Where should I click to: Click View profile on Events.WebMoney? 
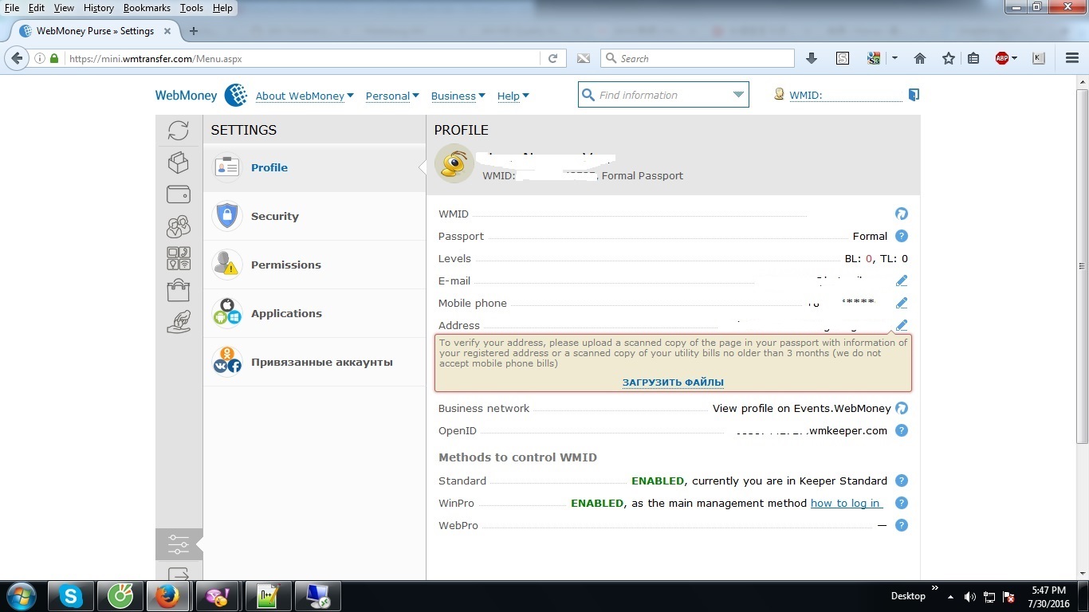[801, 408]
